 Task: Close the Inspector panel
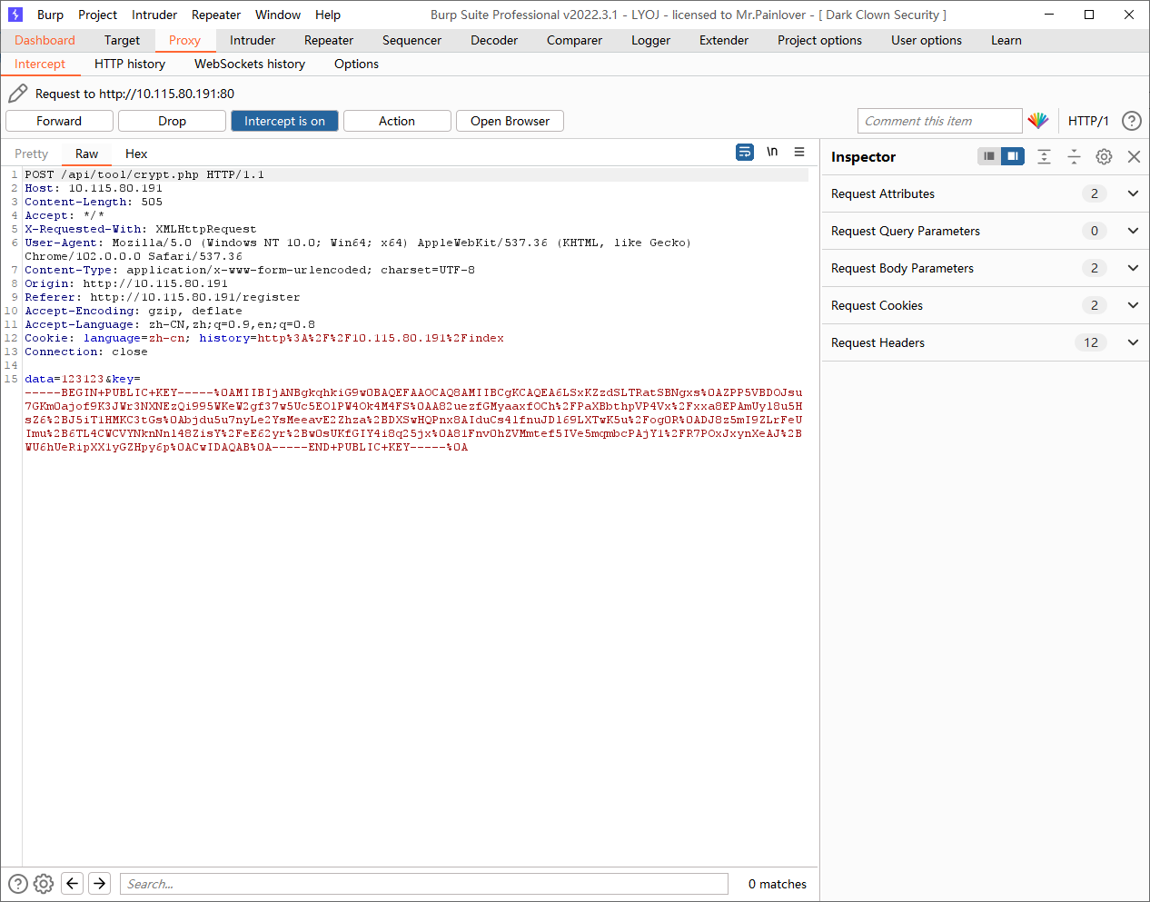pos(1134,156)
